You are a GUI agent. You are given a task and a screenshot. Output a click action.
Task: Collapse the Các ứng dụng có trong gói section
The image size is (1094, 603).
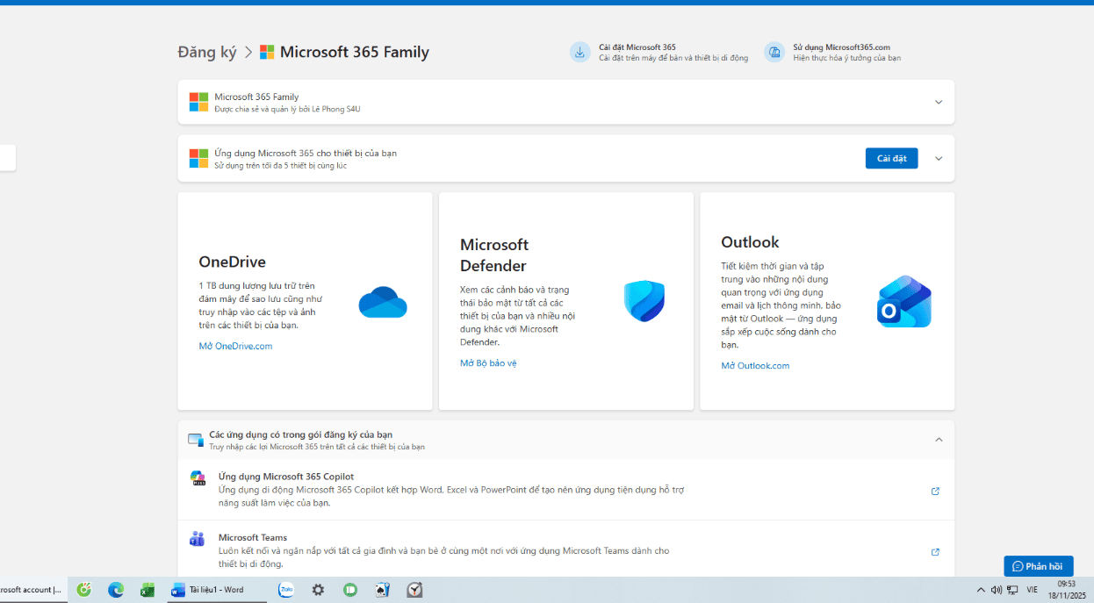[x=939, y=440]
